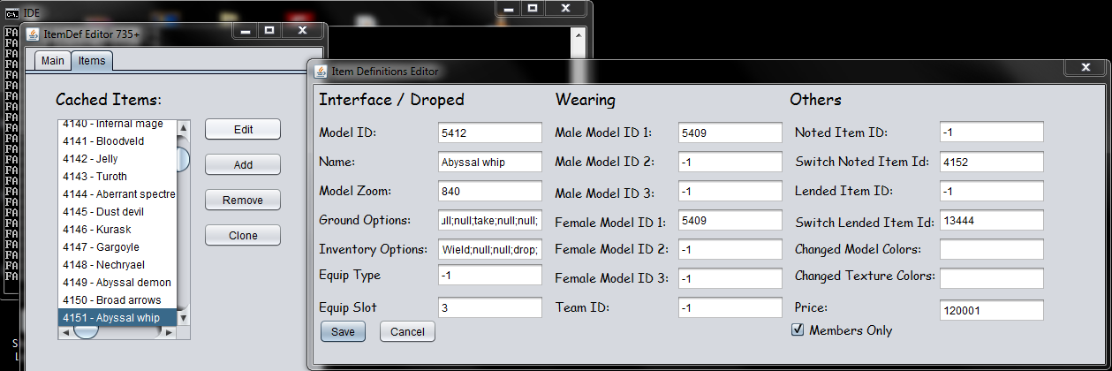Viewport: 1112px width, 371px height.
Task: Select 4149 - Abyssal demon item
Action: [x=117, y=282]
